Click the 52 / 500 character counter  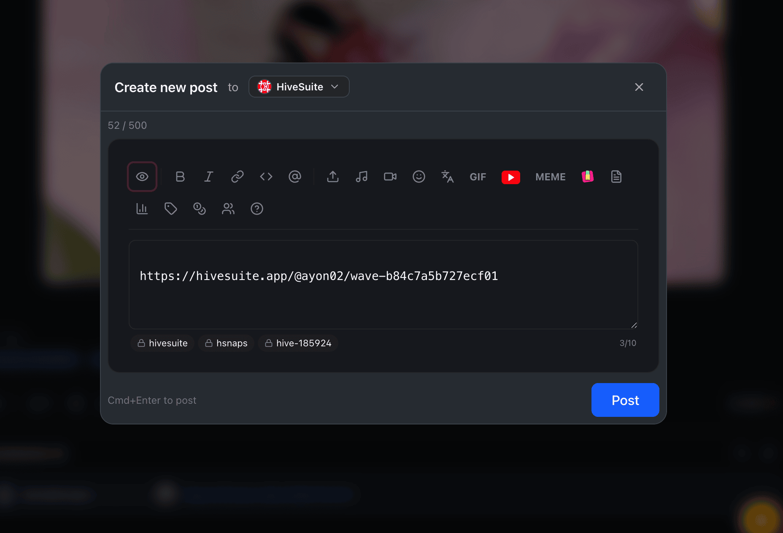tap(127, 125)
